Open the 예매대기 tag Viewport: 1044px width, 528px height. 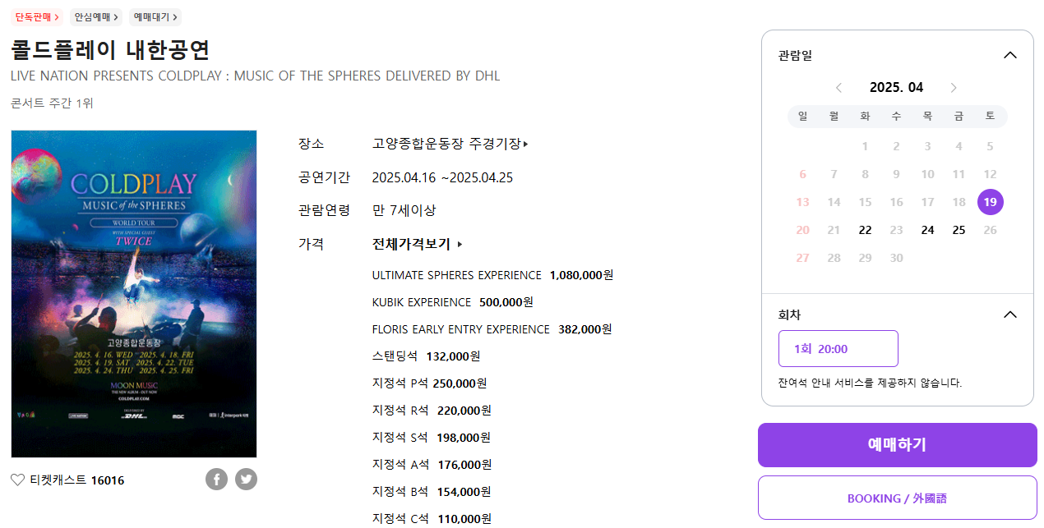click(x=155, y=16)
